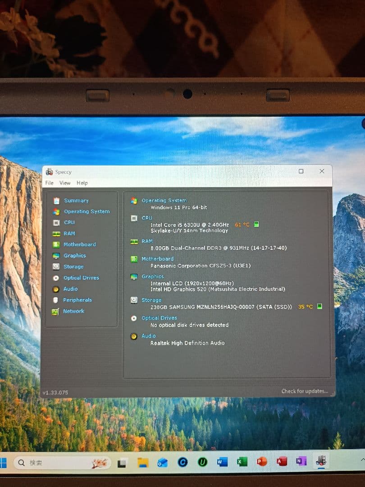Open File Explorer from taskbar

click(143, 463)
